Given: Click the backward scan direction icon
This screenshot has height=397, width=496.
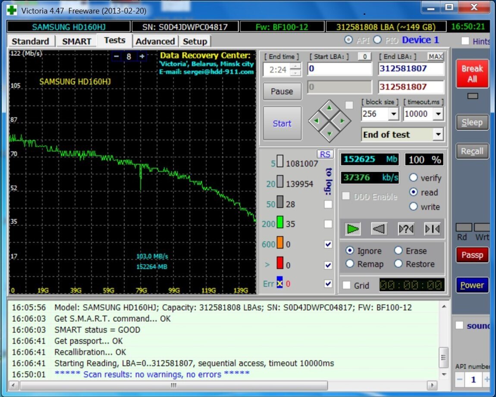Looking at the screenshot, I should (379, 229).
